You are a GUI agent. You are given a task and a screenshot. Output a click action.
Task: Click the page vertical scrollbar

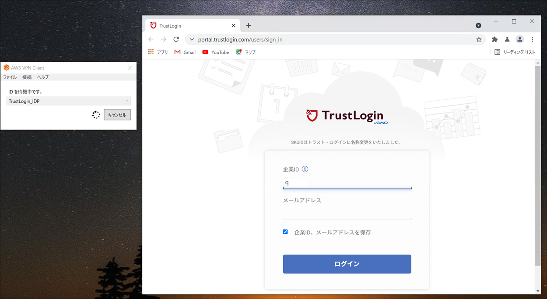pyautogui.click(x=538, y=165)
